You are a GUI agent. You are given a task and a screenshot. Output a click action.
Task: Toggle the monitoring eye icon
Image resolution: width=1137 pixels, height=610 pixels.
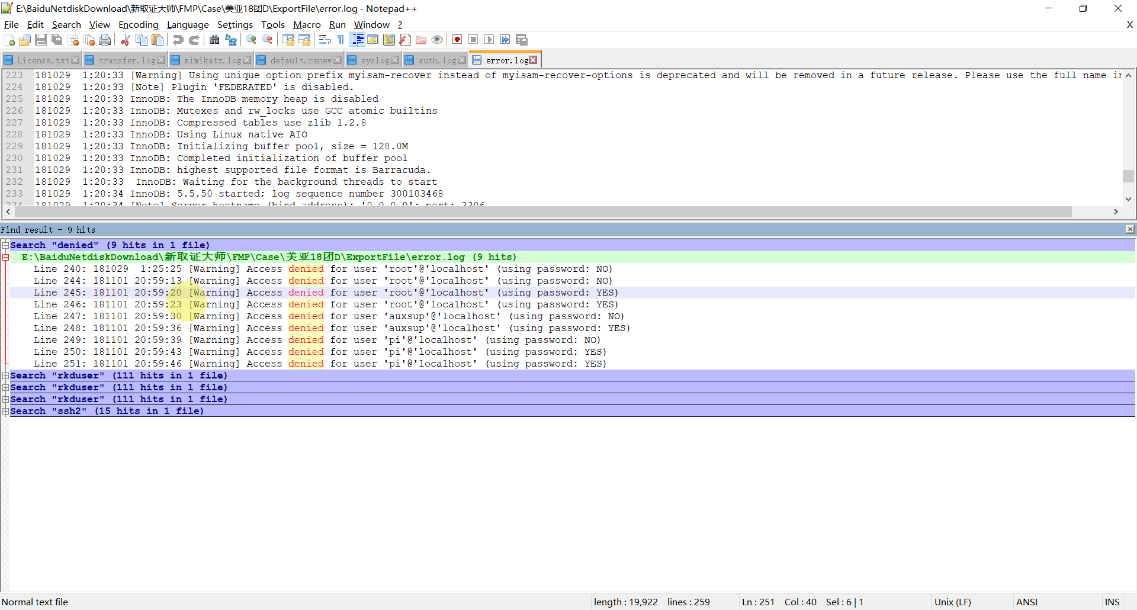pos(437,40)
